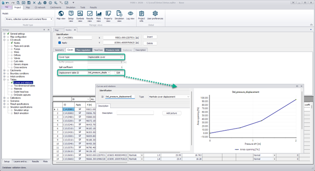Click the lightbulb icon in quick access toolbar
Image resolution: width=315 pixels, height=171 pixels.
click(56, 3)
